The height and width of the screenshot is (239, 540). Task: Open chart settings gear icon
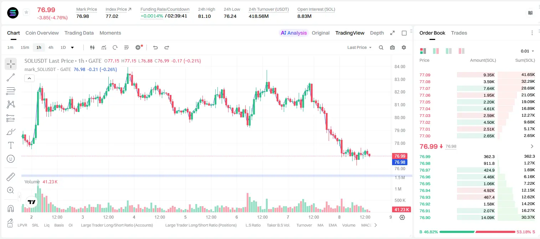point(404,47)
